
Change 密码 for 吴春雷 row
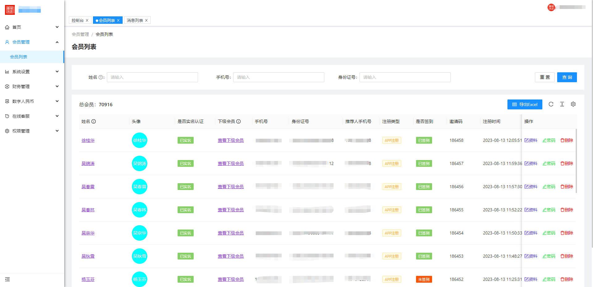click(549, 187)
